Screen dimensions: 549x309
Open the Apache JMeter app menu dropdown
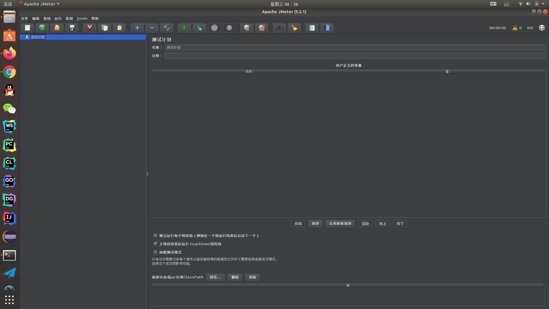point(39,4)
